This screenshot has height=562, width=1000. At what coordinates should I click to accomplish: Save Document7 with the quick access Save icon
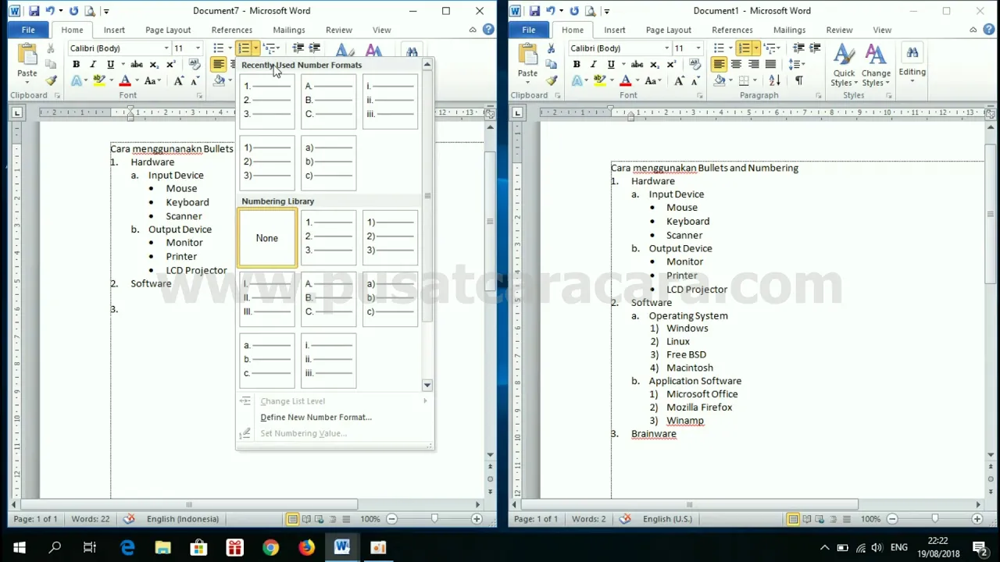34,11
